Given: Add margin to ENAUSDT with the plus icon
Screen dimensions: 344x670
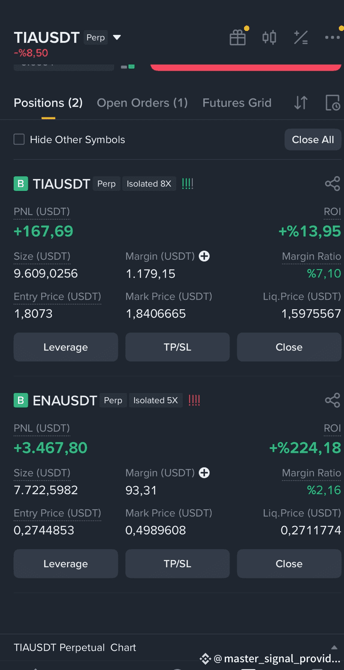Looking at the screenshot, I should pyautogui.click(x=204, y=473).
